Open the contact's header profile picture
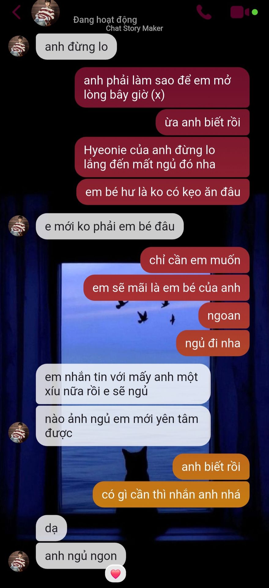269x588 pixels. tap(46, 12)
